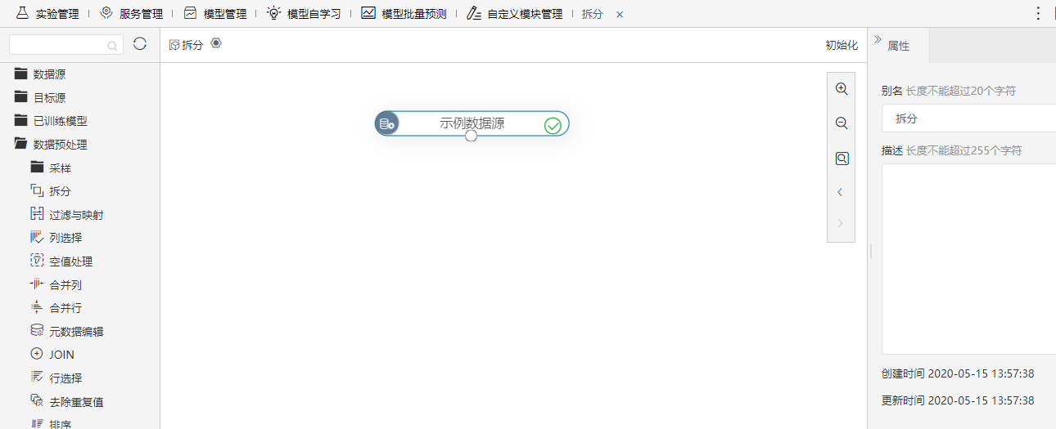Zoom out on the canvas
The height and width of the screenshot is (429, 1056).
tap(841, 123)
